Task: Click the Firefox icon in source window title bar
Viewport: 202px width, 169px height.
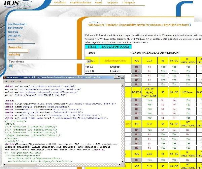Action: (5, 77)
